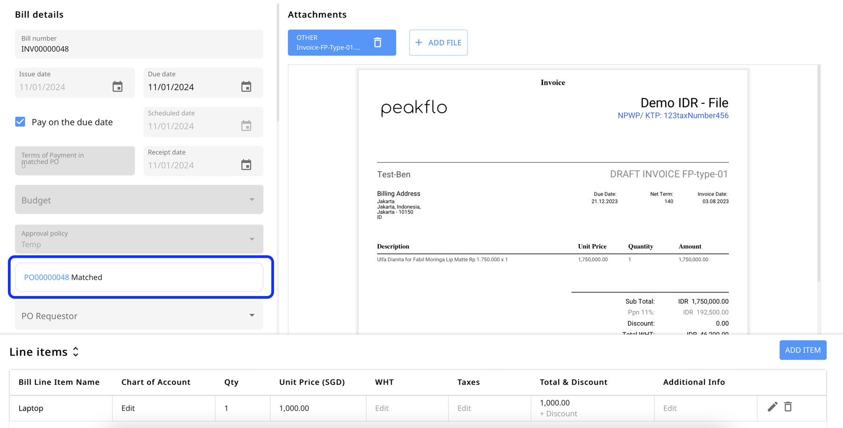Click the ADD ITEM button
Screen dimensions: 843x428
tap(803, 350)
